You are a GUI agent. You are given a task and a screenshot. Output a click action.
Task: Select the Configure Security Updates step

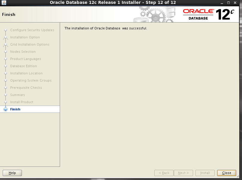tap(32, 30)
